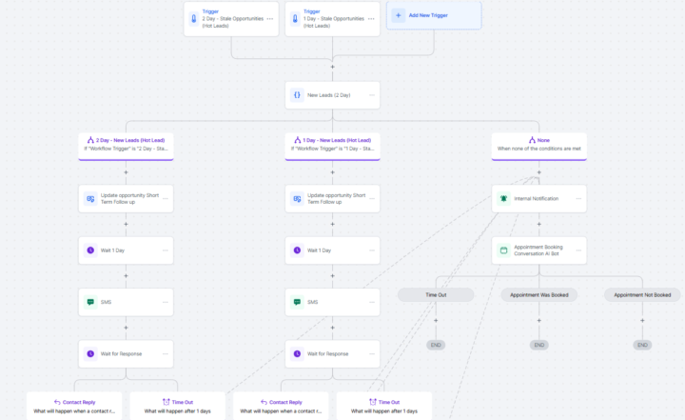Add action below Appointment Was Booked pill
Image resolution: width=685 pixels, height=420 pixels.
[539, 321]
